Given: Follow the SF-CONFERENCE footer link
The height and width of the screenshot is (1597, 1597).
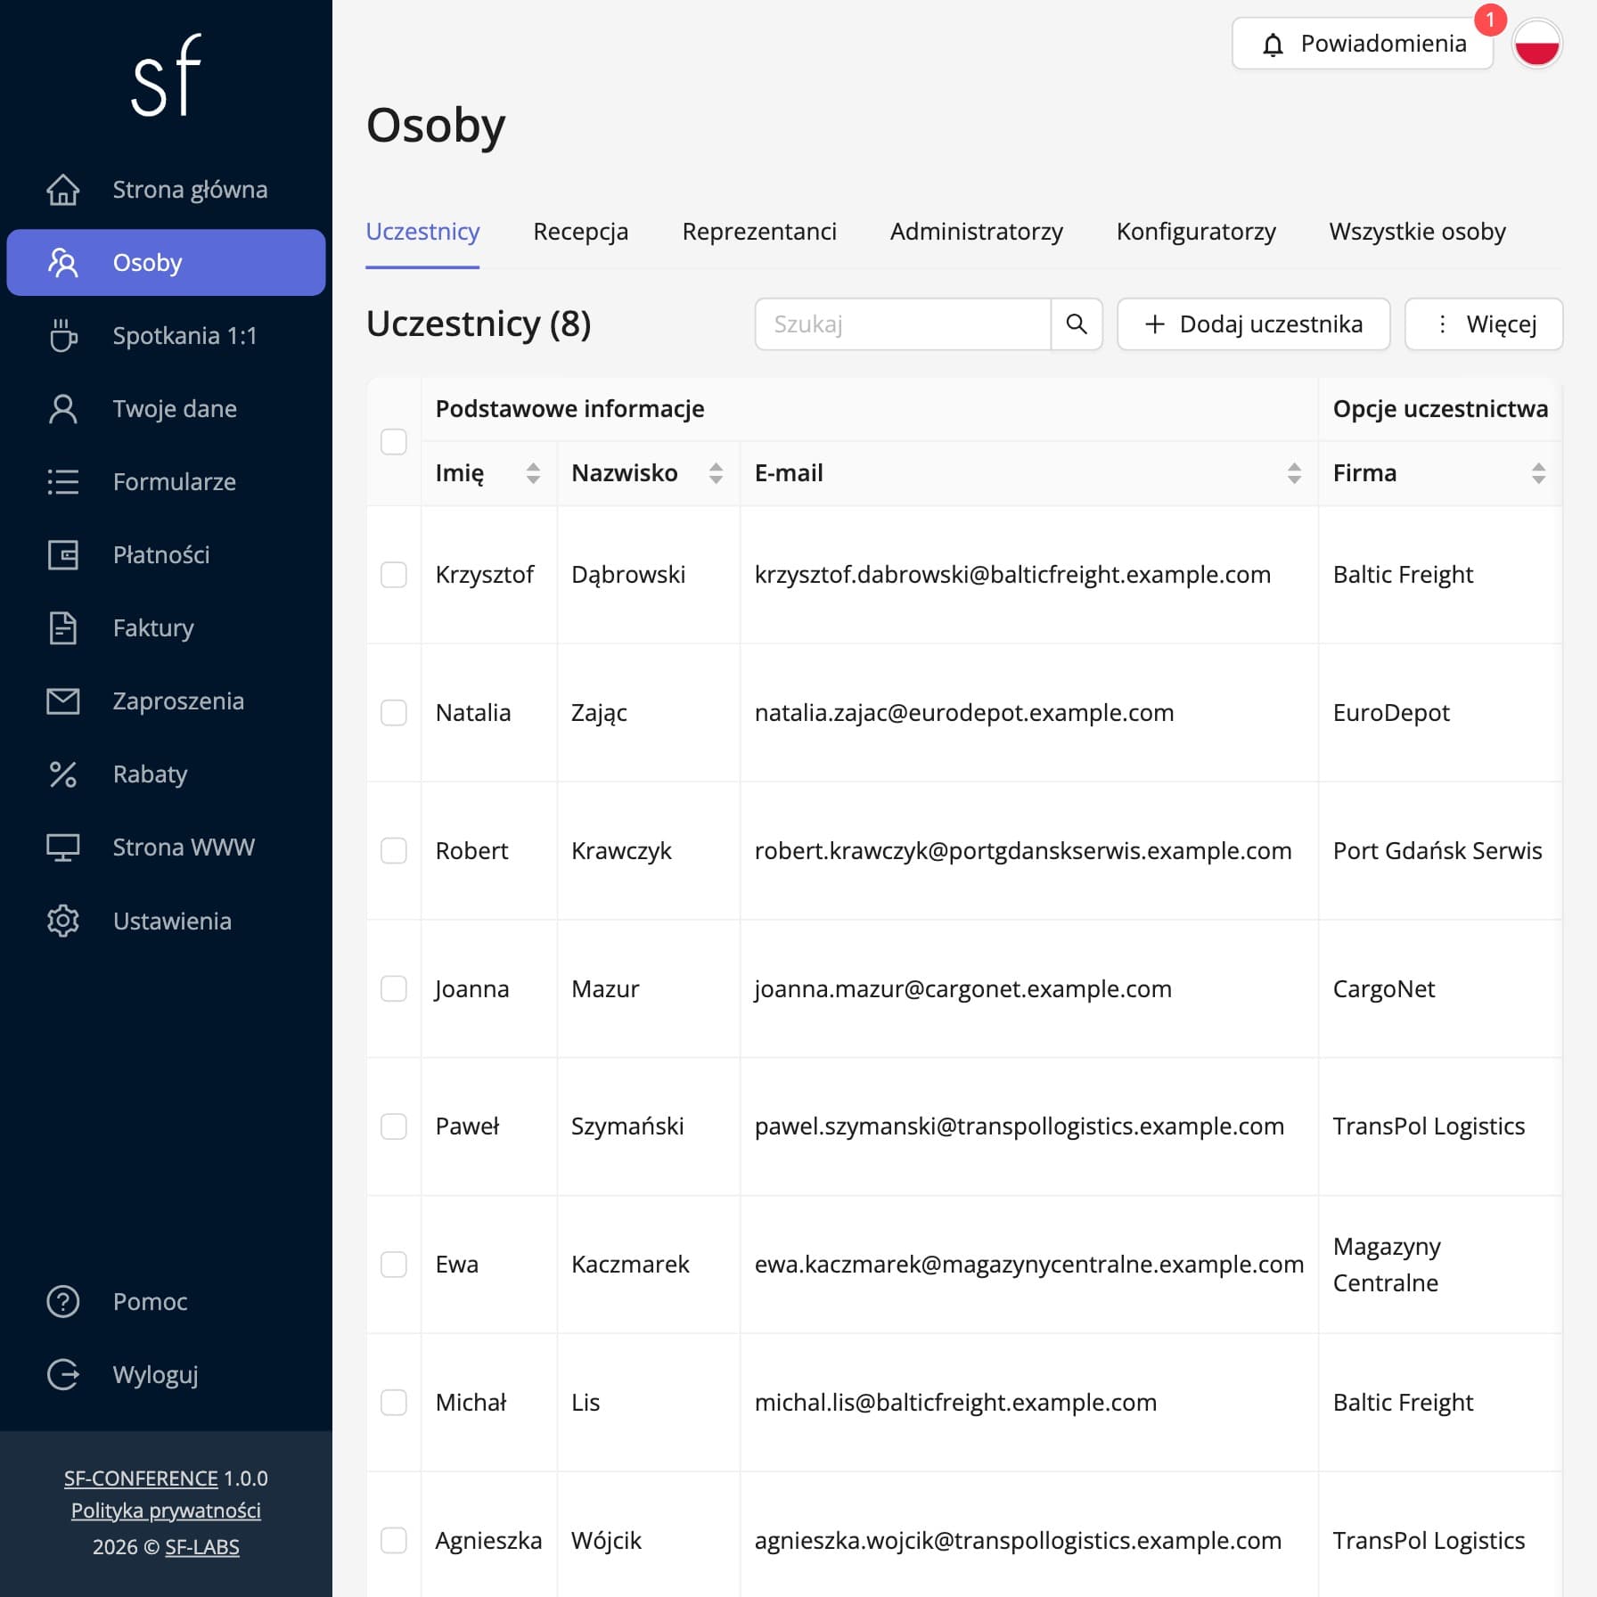Looking at the screenshot, I should tap(141, 1478).
